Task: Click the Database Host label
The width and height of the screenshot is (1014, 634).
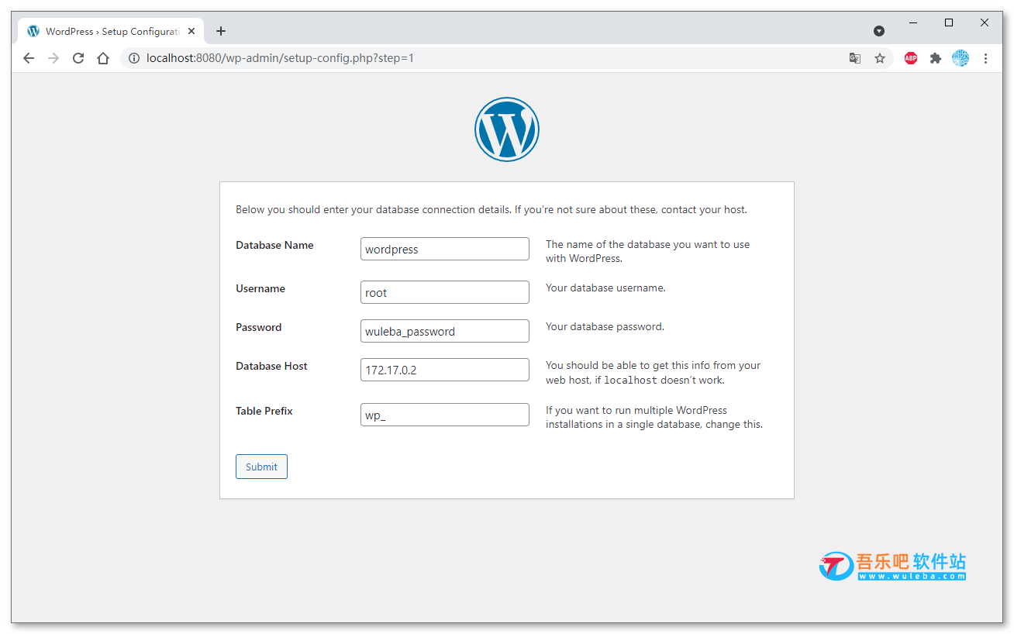Action: coord(271,366)
